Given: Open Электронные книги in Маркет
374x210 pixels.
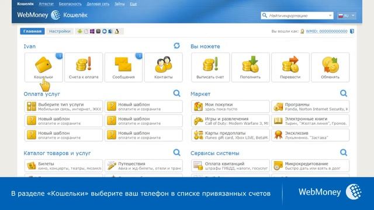Looking at the screenshot, I should (x=310, y=121).
